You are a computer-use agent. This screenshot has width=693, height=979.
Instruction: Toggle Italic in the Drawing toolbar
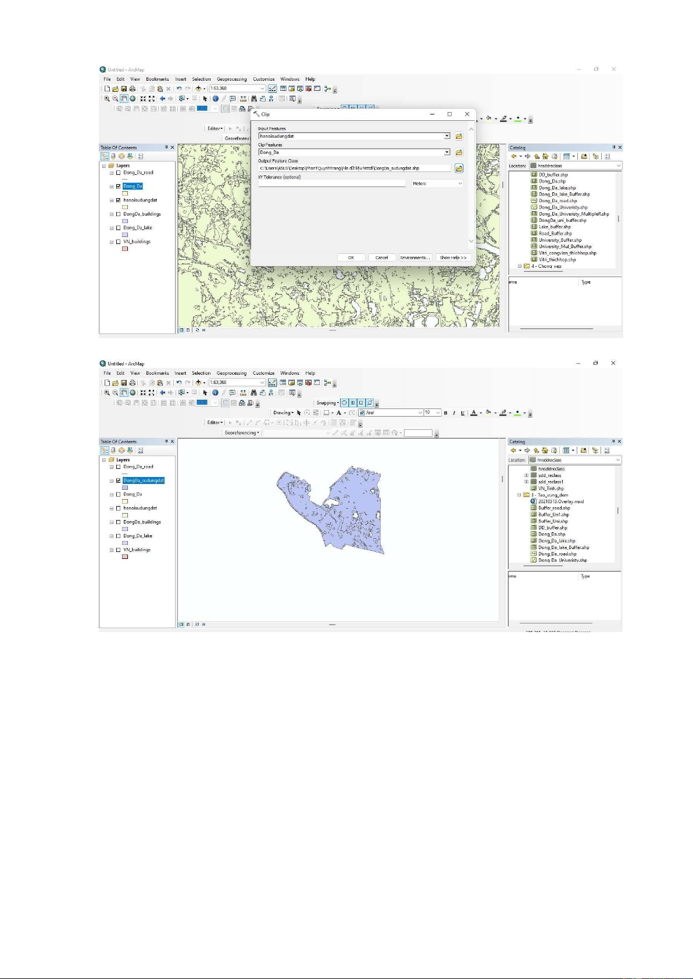(x=454, y=413)
